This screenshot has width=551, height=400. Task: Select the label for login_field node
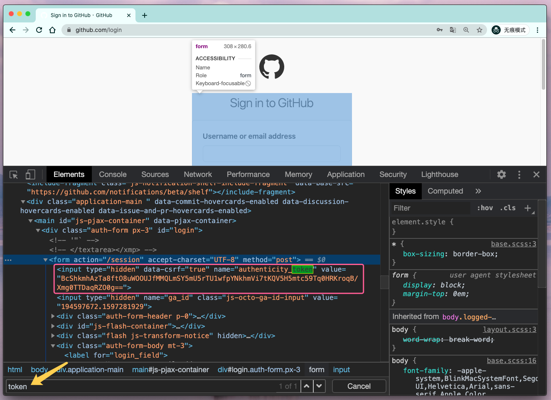(x=116, y=355)
